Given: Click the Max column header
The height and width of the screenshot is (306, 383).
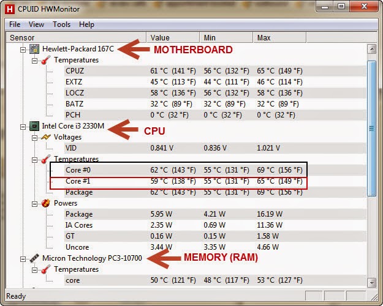Looking at the screenshot, I should pos(279,37).
